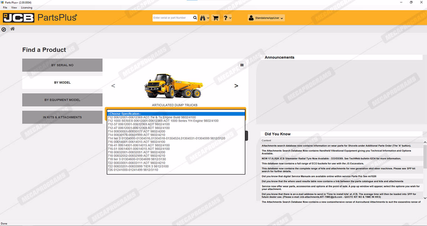Focus the serial or part number field
Viewport: 427px width, 226px height.
pos(172,18)
